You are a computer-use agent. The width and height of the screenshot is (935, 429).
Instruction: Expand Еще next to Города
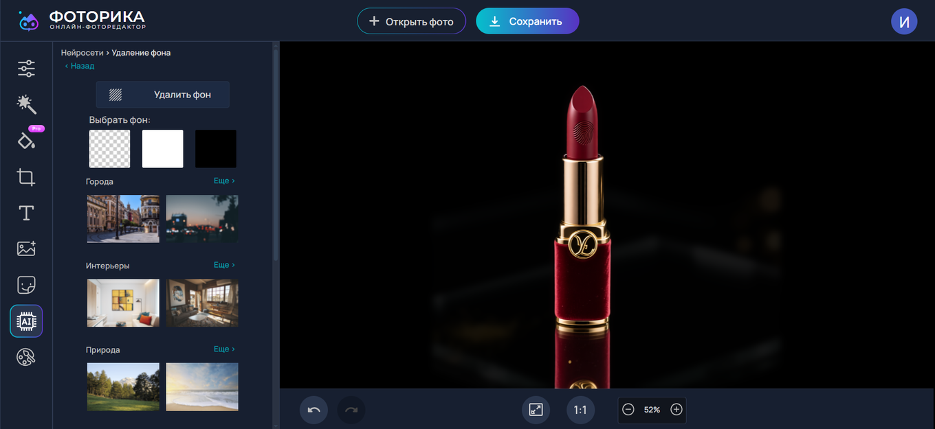[x=223, y=180]
